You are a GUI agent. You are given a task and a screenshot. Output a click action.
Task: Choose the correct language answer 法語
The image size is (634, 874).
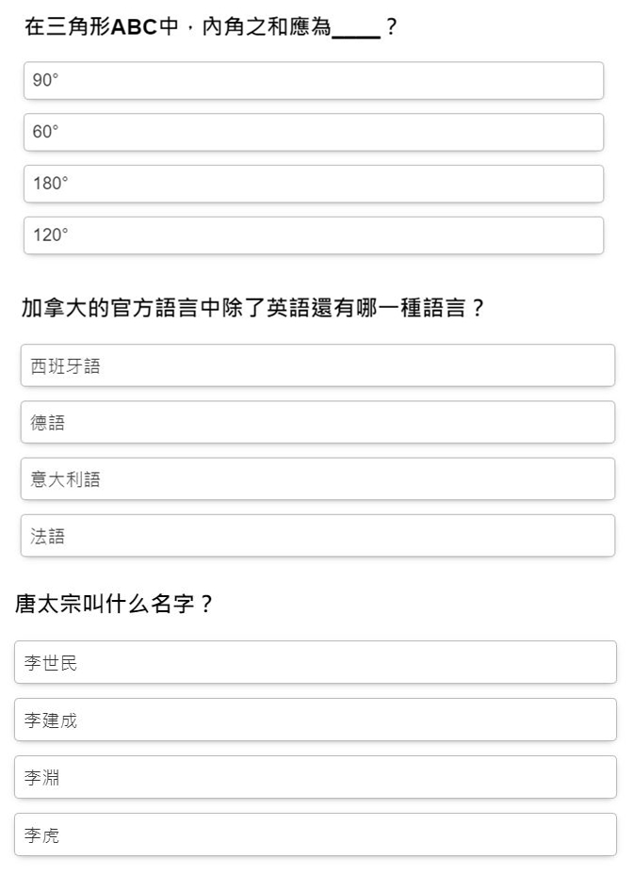pos(318,535)
